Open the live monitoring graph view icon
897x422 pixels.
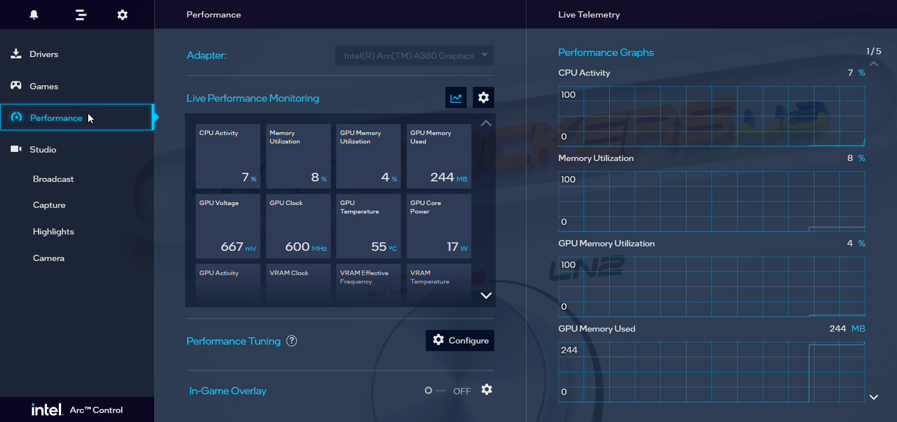[x=456, y=98]
